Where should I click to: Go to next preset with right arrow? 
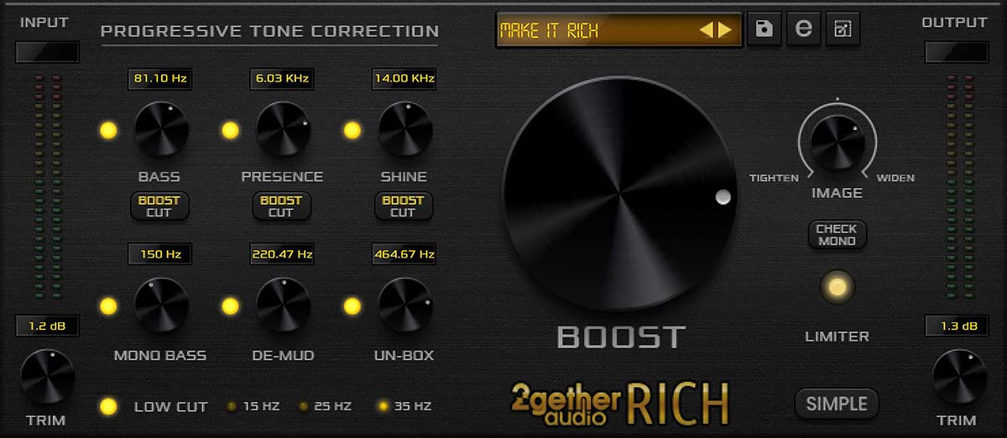pyautogui.click(x=725, y=31)
